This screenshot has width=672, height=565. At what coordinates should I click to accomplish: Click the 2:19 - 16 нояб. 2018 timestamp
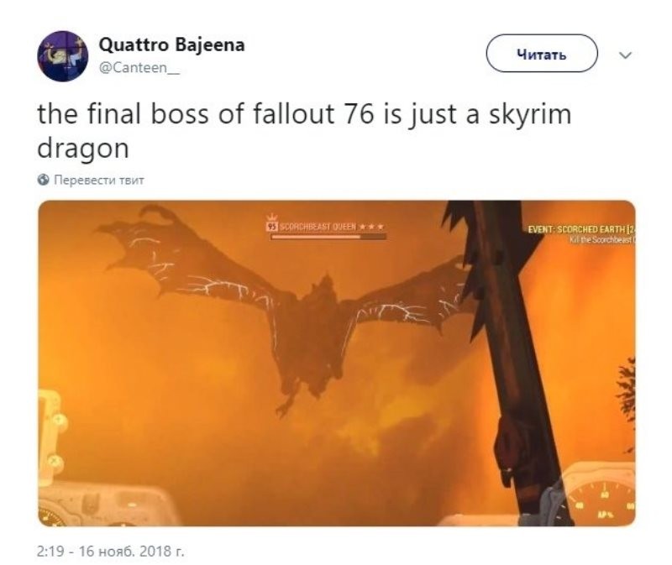(x=111, y=551)
